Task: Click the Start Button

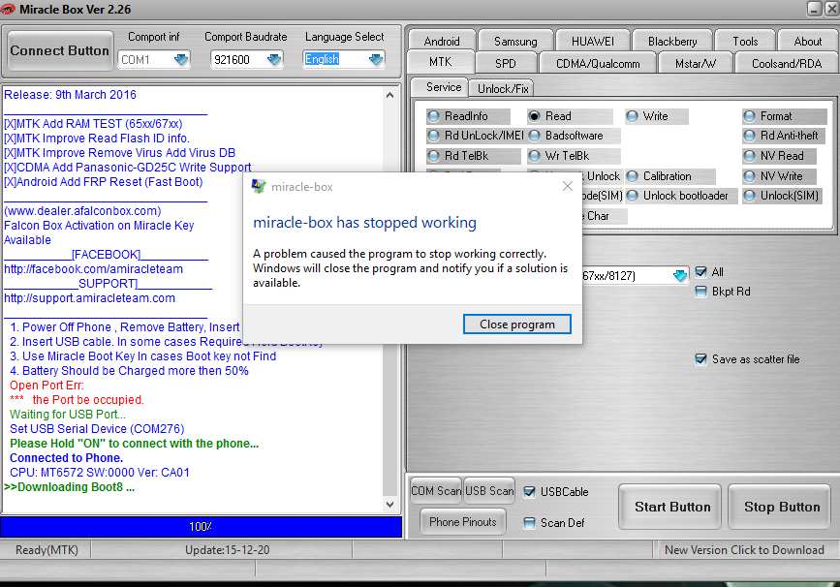Action: click(672, 507)
